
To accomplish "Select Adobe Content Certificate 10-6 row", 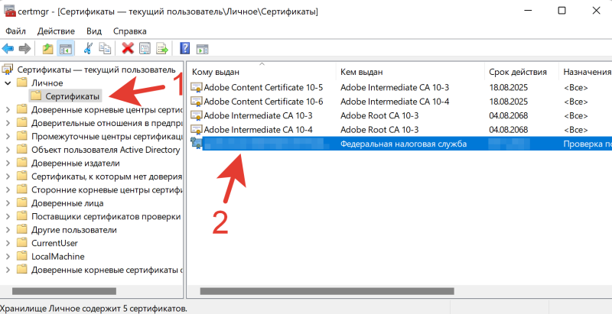I will [400, 102].
